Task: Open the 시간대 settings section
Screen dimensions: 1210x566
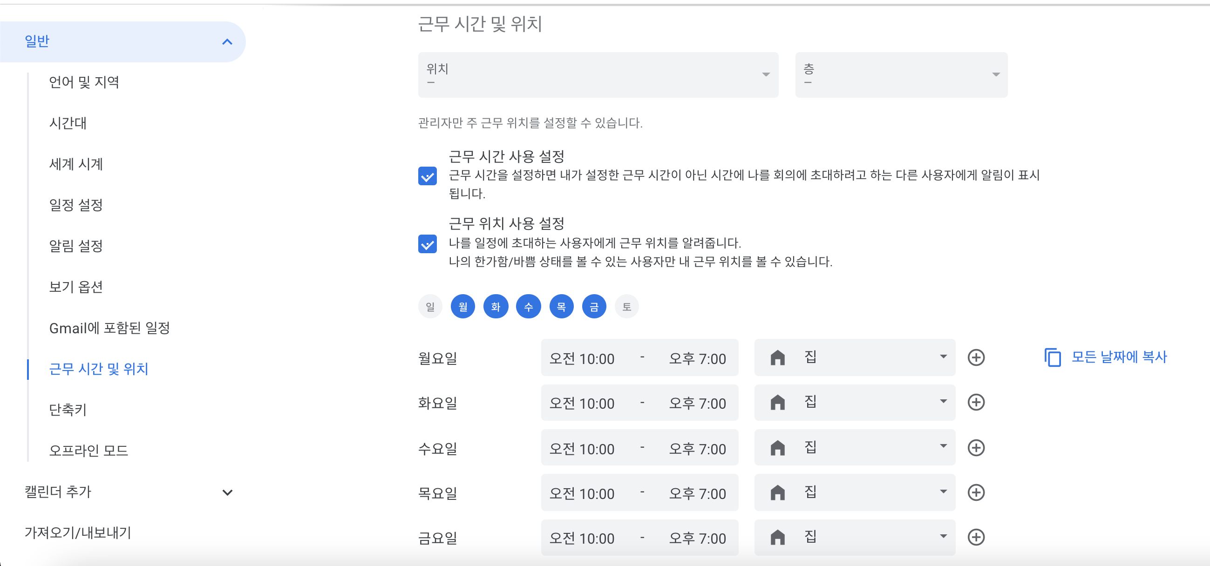Action: coord(68,123)
